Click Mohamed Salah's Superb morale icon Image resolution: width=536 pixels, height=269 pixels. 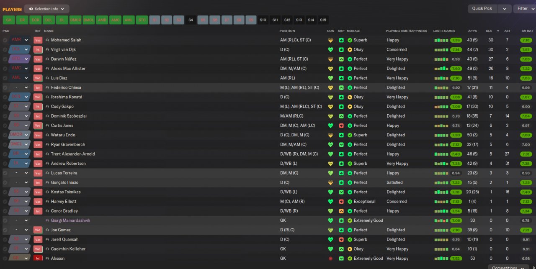pos(350,40)
